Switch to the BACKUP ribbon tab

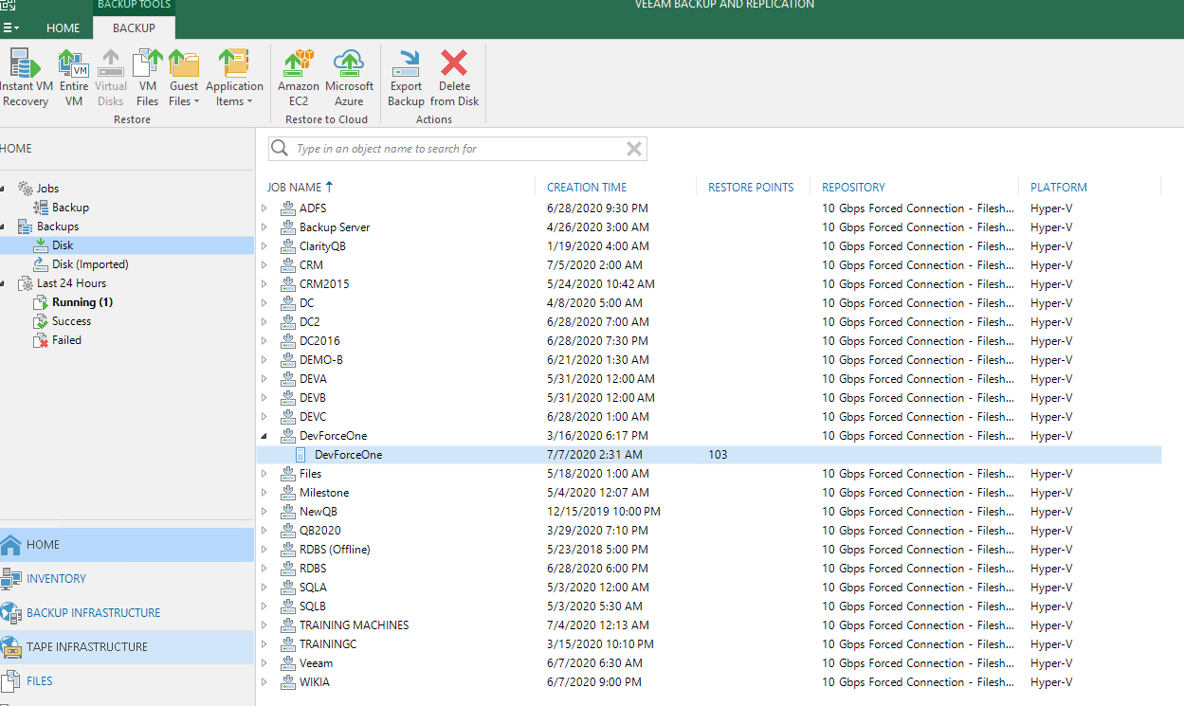[134, 27]
